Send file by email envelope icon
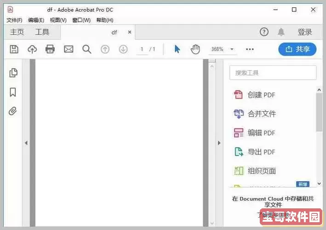This screenshot has height=230, width=326. coord(69,49)
